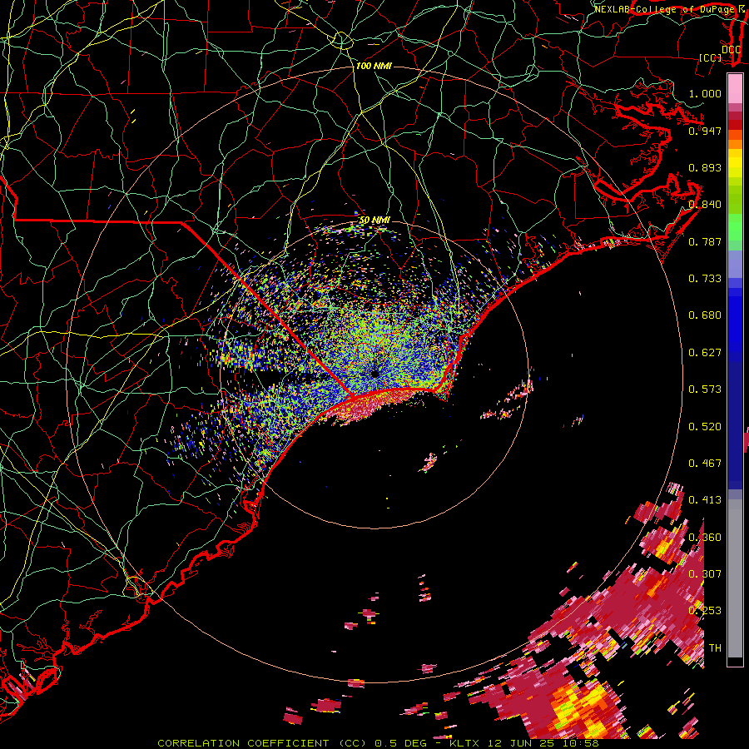Select the 0.787 scale value

(x=705, y=241)
